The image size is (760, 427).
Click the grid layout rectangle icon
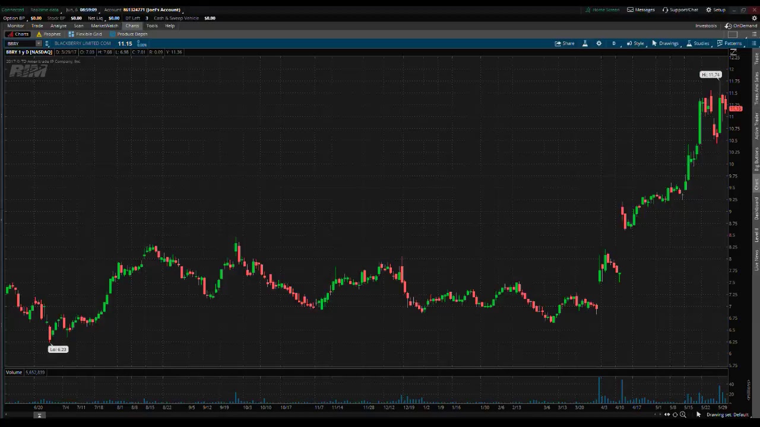pyautogui.click(x=732, y=34)
